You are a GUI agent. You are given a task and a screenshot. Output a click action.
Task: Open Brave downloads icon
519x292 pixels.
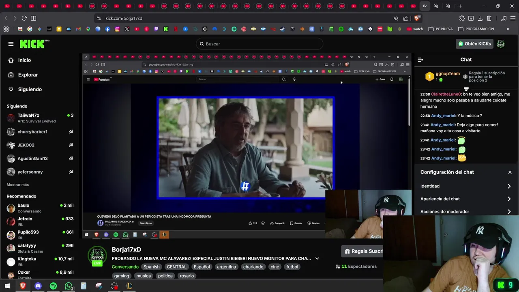[x=480, y=18]
